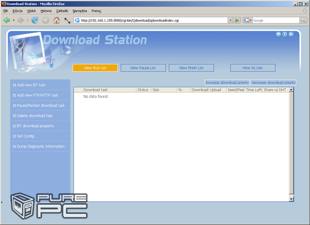Click the task list scroll down arrow
310x225 pixels.
point(291,199)
